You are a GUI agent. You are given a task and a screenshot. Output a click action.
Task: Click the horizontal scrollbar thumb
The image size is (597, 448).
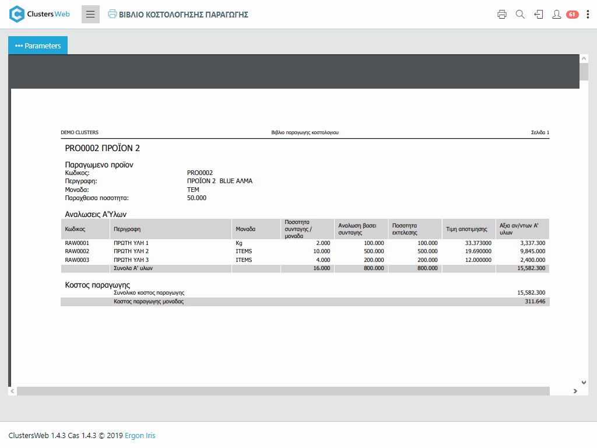click(283, 391)
